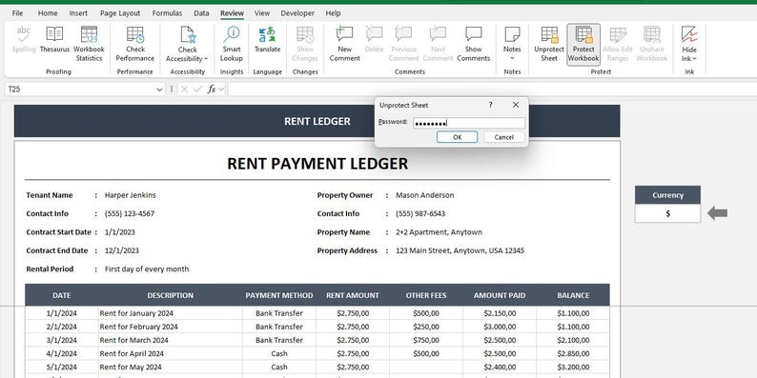
Task: Switch to the Page Layout tab
Action: [120, 13]
